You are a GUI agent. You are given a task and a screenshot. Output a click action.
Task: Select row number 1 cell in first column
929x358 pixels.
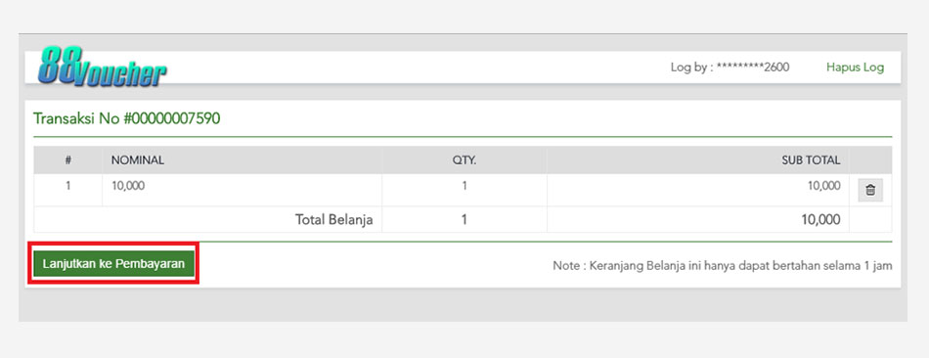click(x=68, y=186)
